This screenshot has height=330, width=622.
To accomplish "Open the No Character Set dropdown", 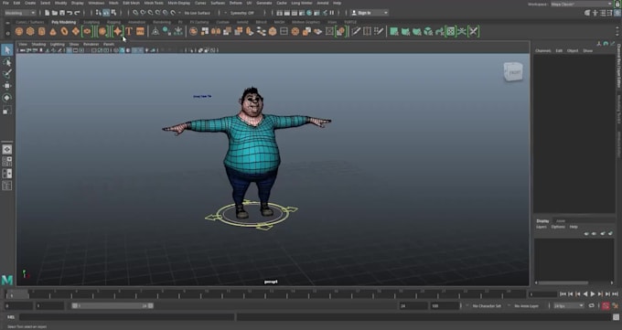I will pos(487,306).
